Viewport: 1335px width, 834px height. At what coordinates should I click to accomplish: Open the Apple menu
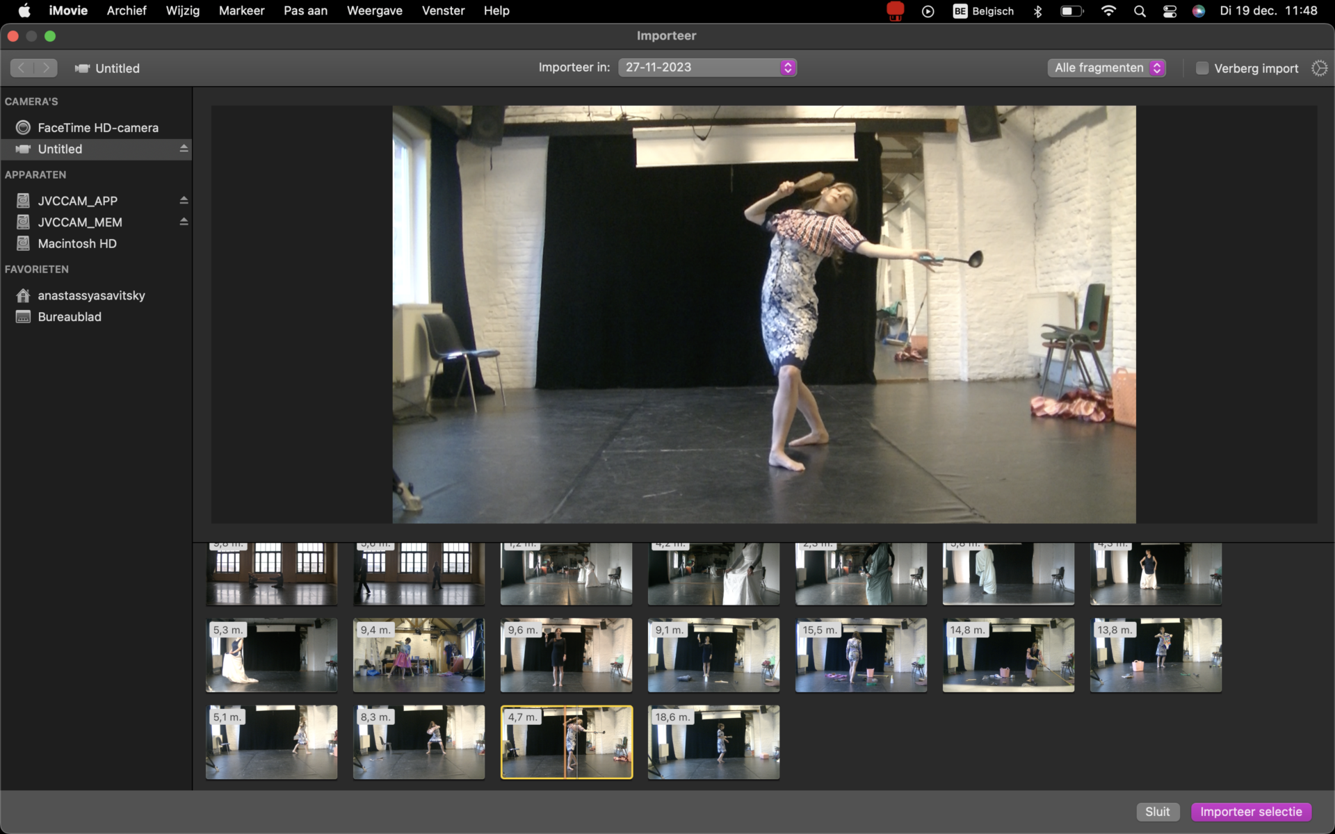(24, 11)
